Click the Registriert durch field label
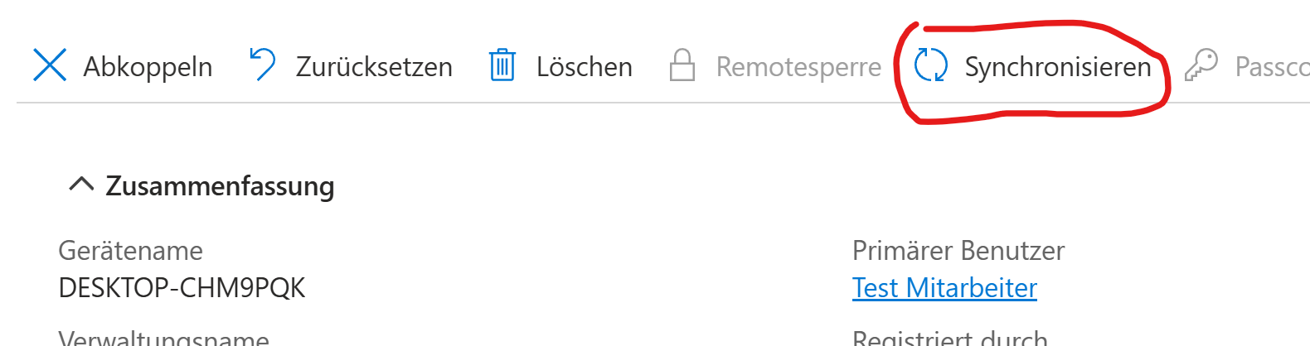 949,338
